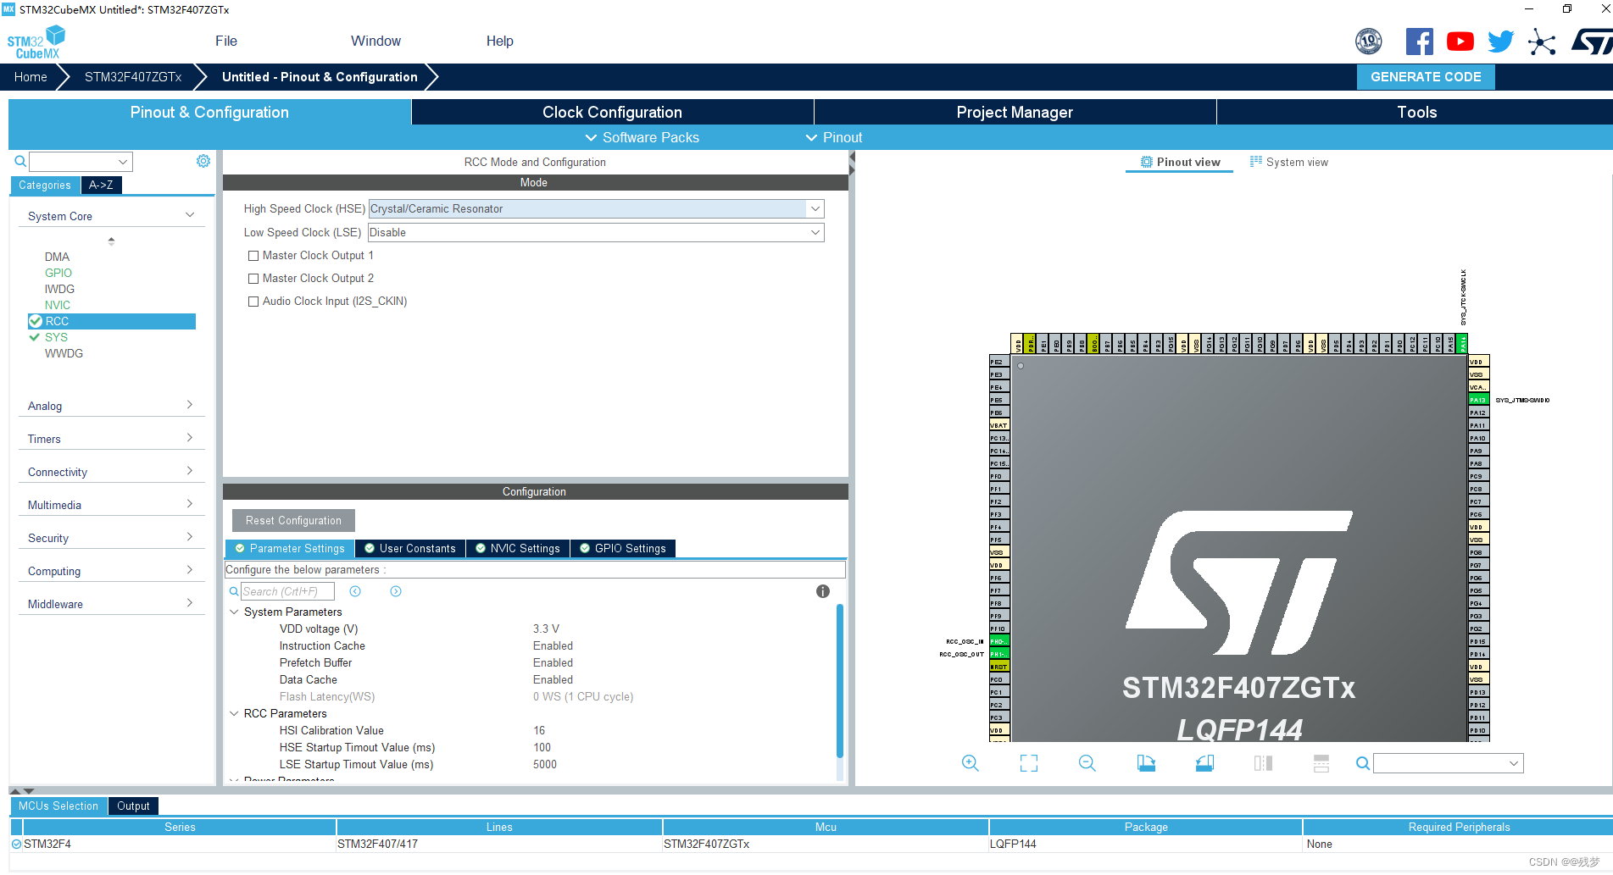Go to Home breadcrumb
Image resolution: width=1613 pixels, height=875 pixels.
click(x=31, y=77)
